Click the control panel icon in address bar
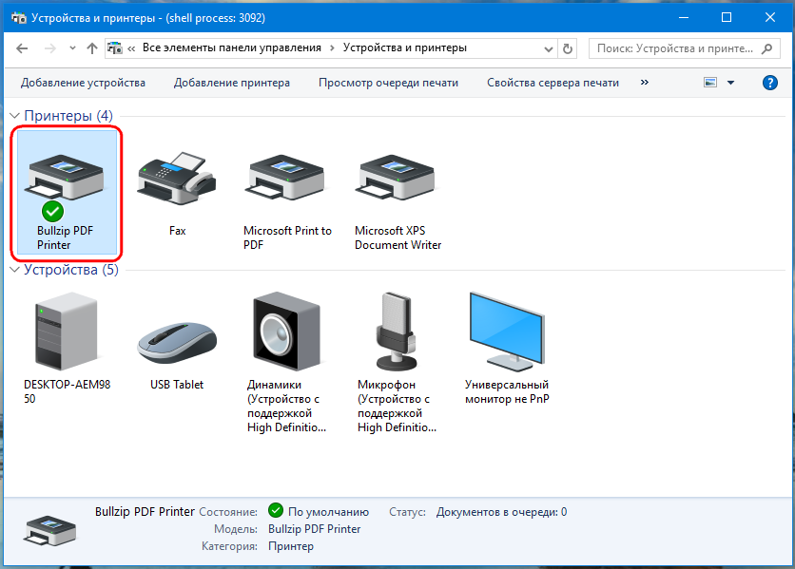This screenshot has width=795, height=569. [x=115, y=48]
